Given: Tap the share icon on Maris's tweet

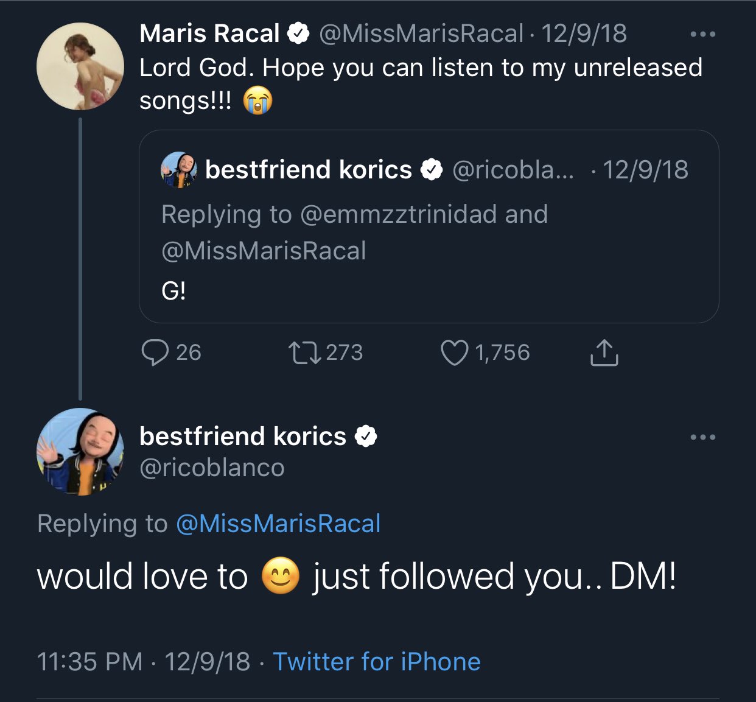Looking at the screenshot, I should coord(604,353).
